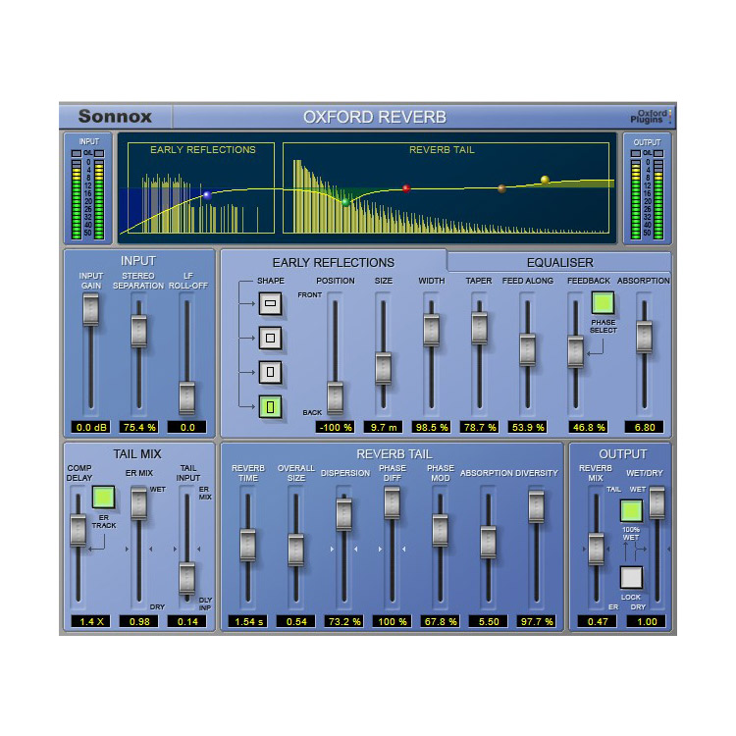Click the Phase Mod value 67.8 %
Viewport: 736px width, 736px height.
coord(440,621)
